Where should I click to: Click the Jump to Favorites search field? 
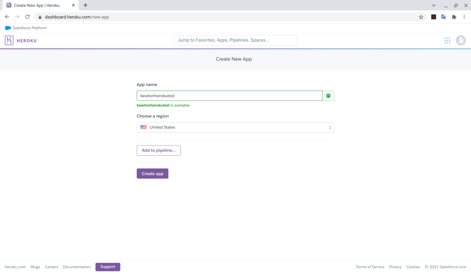tap(235, 40)
